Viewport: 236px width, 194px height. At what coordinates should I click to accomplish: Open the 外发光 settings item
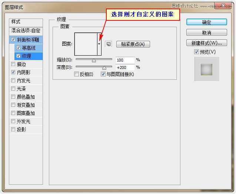tap(23, 121)
